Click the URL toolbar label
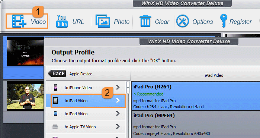Image resolution: width=260 pixels, height=138 pixels. click(x=78, y=22)
